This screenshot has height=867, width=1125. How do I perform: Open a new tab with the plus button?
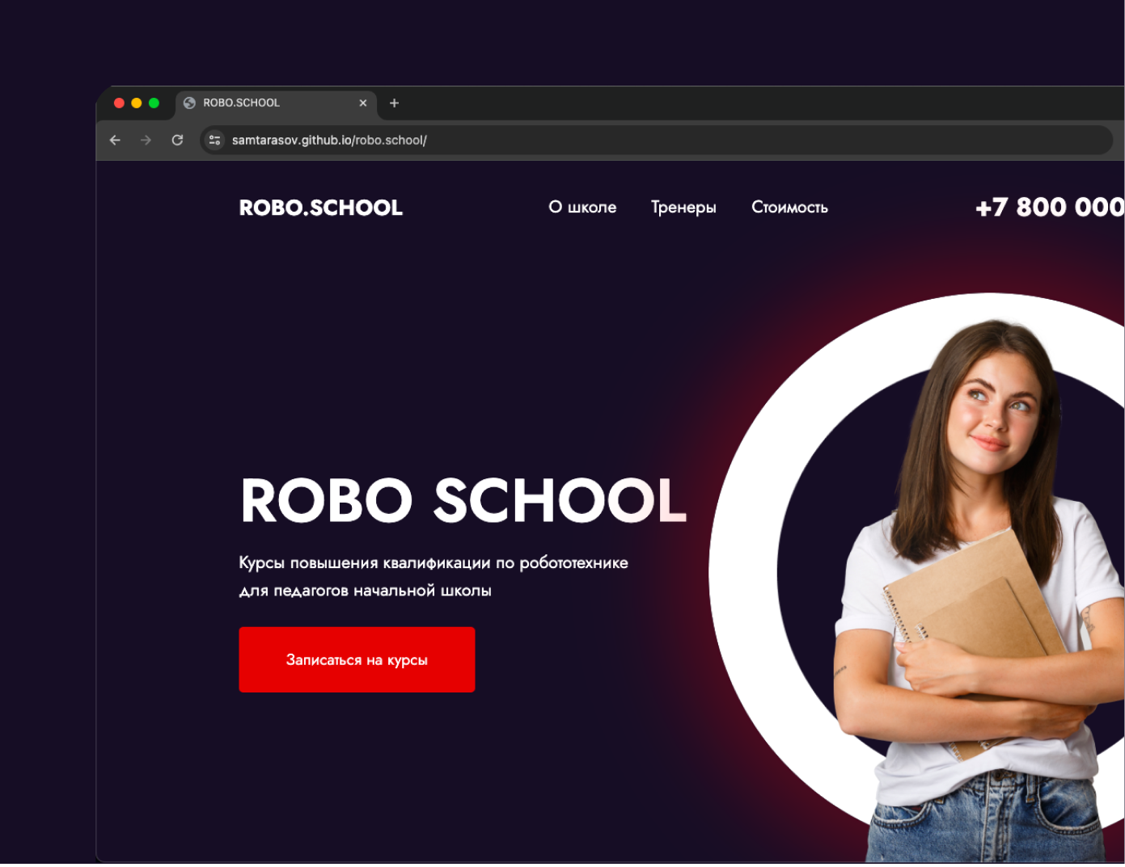(x=395, y=103)
